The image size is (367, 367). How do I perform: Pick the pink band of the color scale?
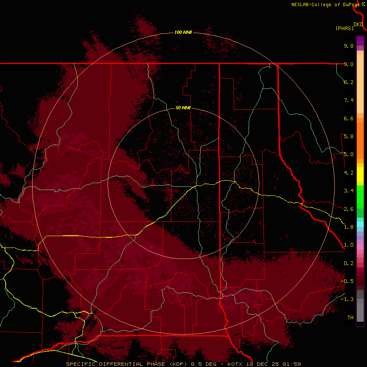[360, 247]
